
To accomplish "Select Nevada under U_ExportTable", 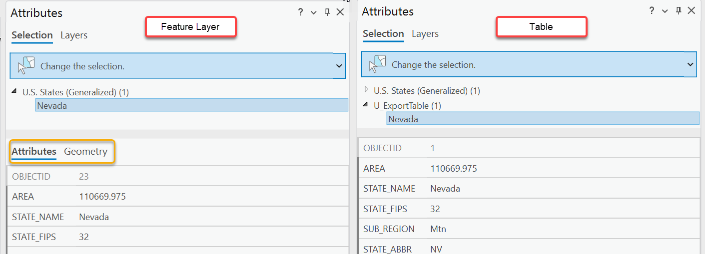I will [x=403, y=119].
